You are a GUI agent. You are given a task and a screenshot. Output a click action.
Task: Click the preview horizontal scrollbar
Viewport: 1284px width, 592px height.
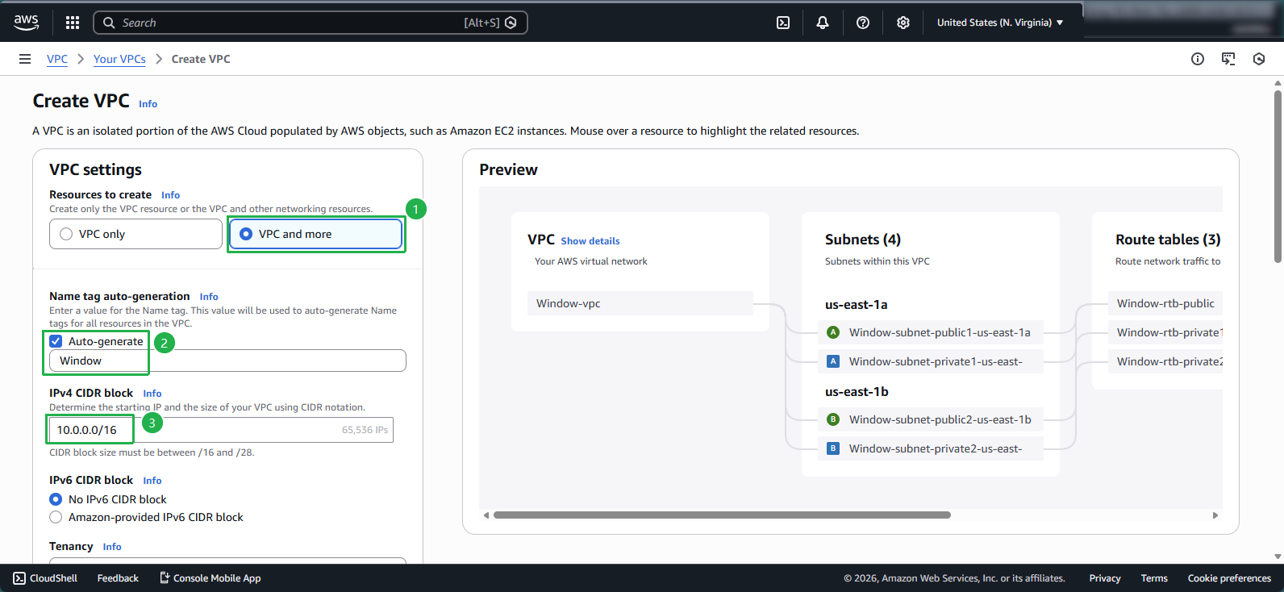(x=722, y=515)
